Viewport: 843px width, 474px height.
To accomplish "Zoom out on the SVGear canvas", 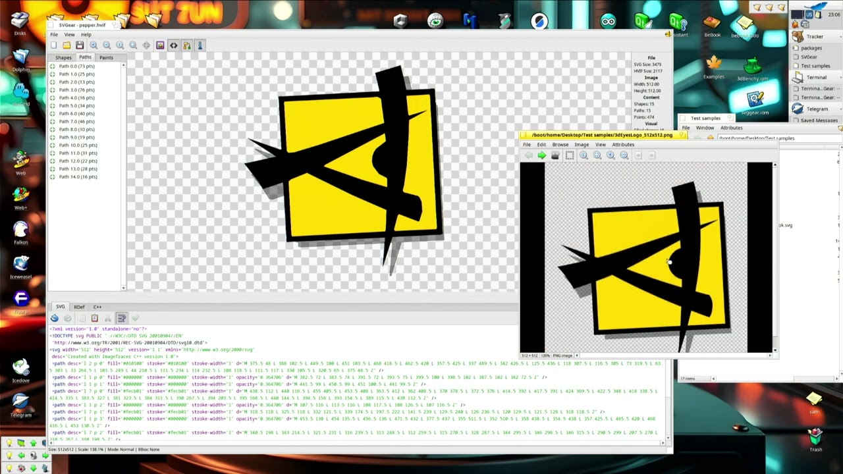I will click(107, 45).
